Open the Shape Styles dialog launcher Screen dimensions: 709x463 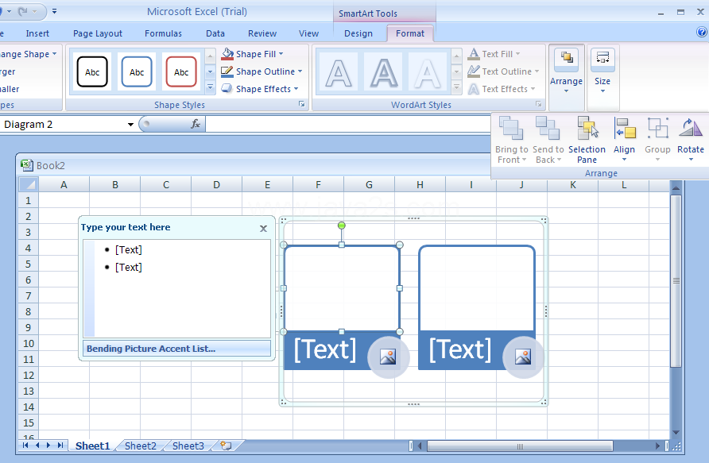pos(301,104)
